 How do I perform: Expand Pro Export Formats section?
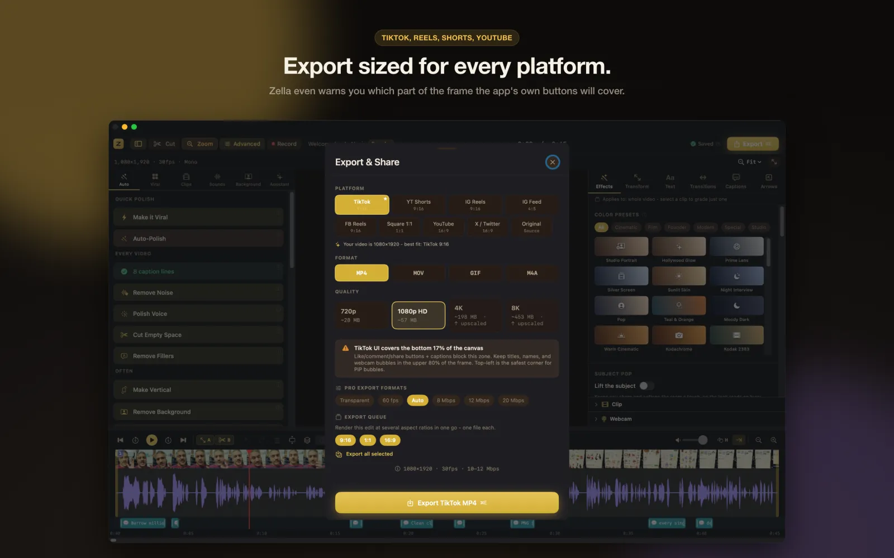pyautogui.click(x=371, y=388)
